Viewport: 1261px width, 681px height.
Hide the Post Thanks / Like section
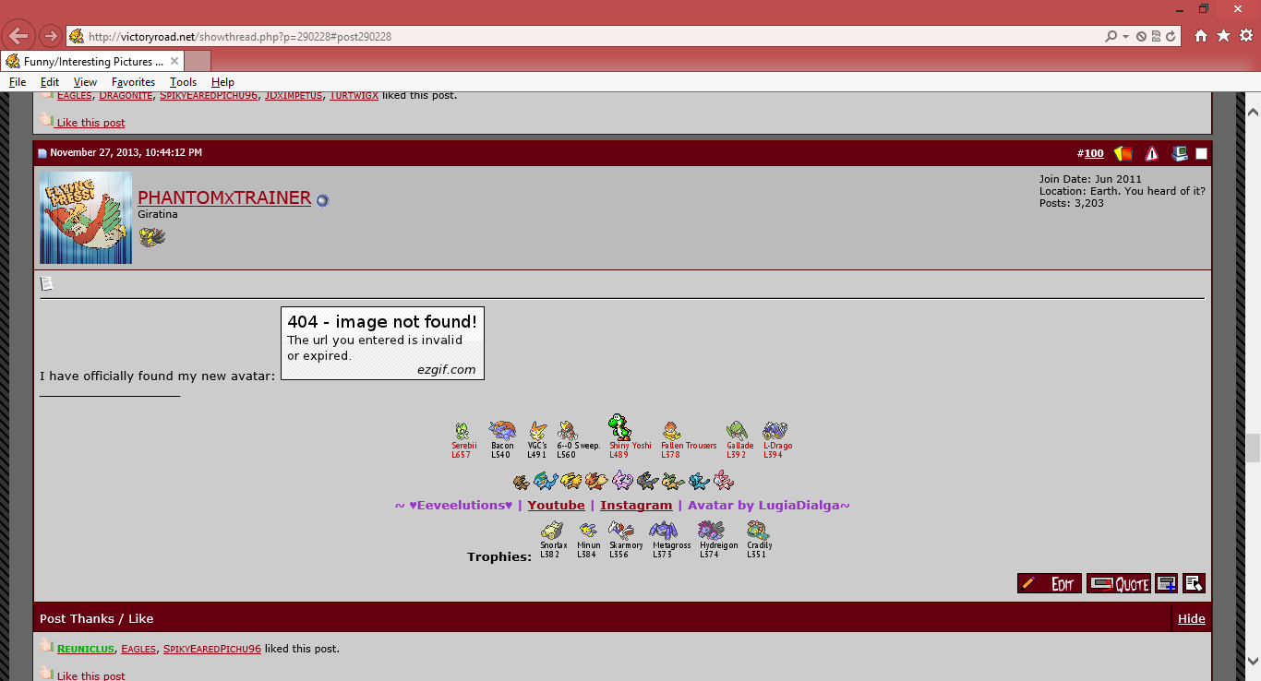pos(1191,618)
